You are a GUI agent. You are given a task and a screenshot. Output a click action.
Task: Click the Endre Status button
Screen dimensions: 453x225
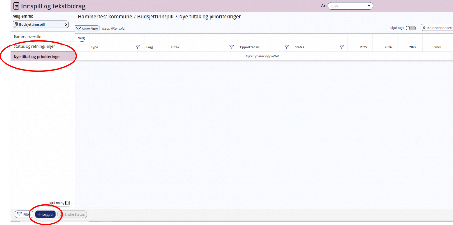[73, 214]
